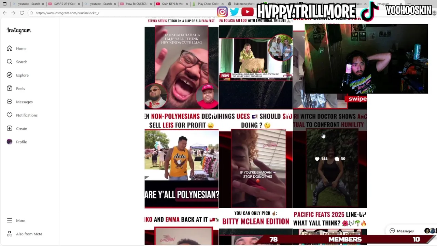Click the Profile text link
This screenshot has height=246, width=437.
coord(22,142)
